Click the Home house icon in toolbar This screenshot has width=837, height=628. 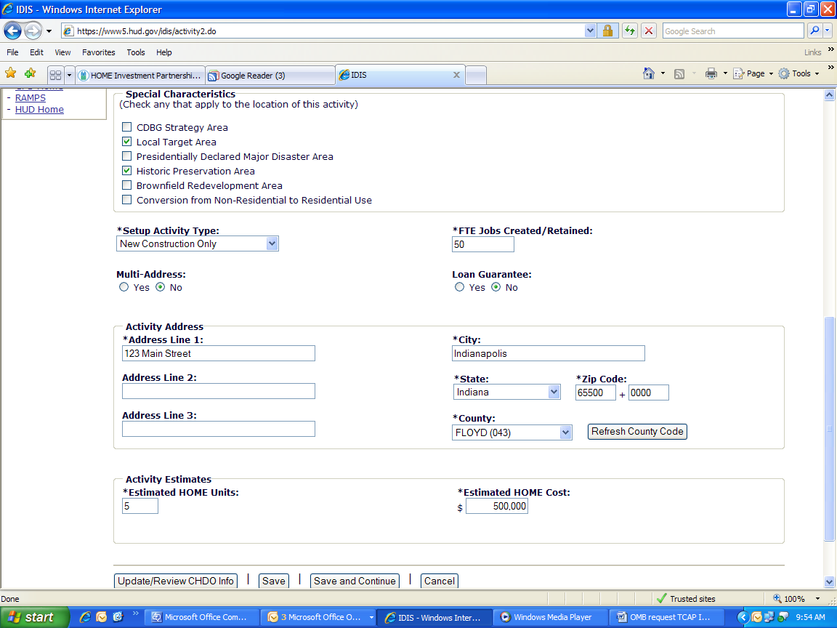649,73
